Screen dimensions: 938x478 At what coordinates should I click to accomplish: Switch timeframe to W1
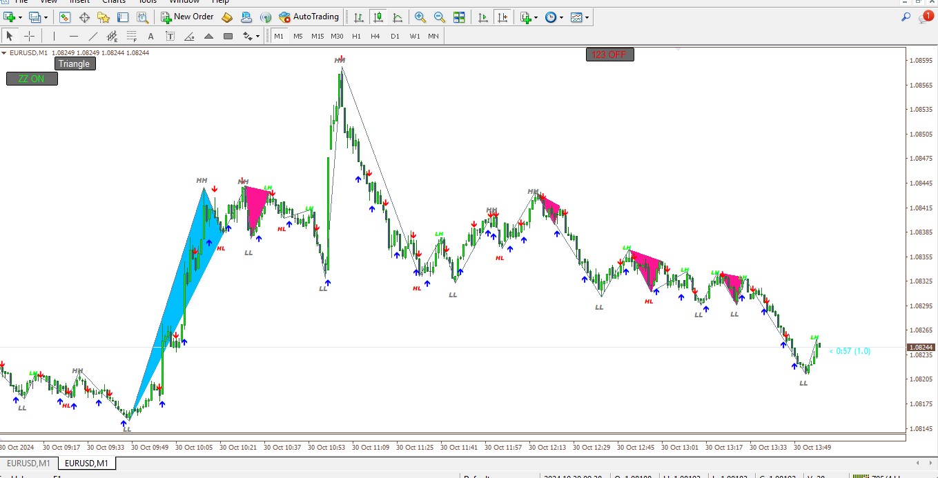414,36
